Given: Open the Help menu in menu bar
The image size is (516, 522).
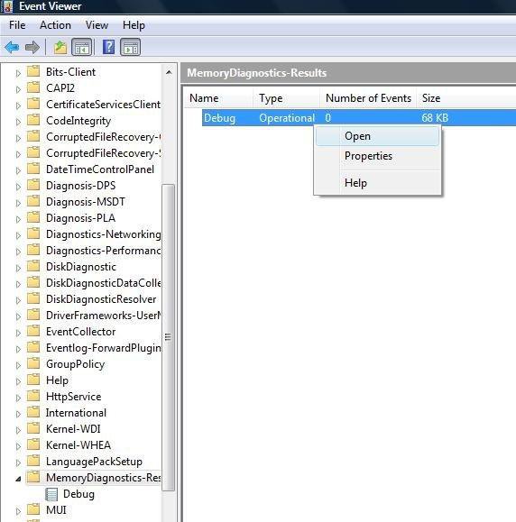Looking at the screenshot, I should coord(134,25).
